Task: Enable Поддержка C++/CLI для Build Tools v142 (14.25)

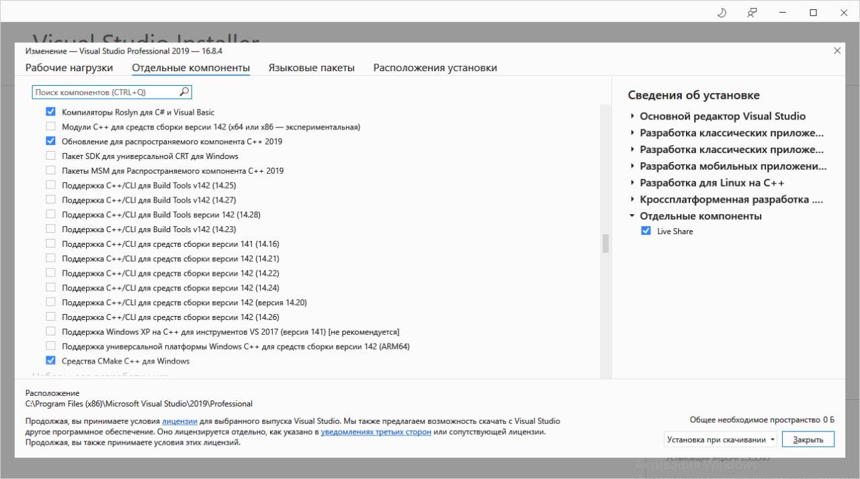Action: coord(50,185)
